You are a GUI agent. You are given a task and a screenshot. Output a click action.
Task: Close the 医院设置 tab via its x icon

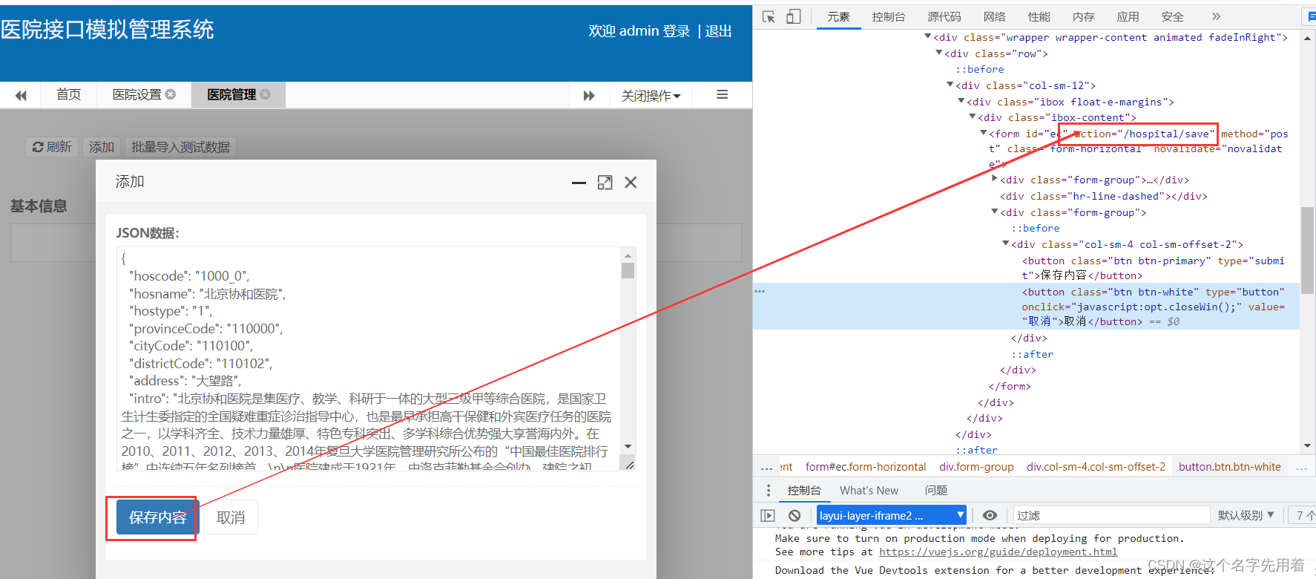pos(171,94)
